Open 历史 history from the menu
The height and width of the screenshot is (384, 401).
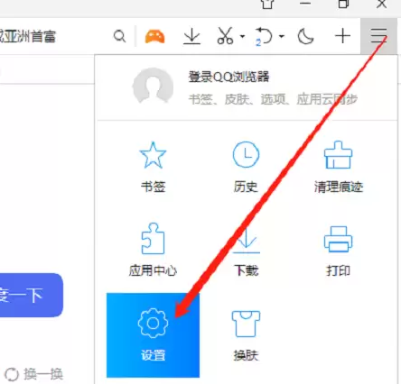point(246,167)
